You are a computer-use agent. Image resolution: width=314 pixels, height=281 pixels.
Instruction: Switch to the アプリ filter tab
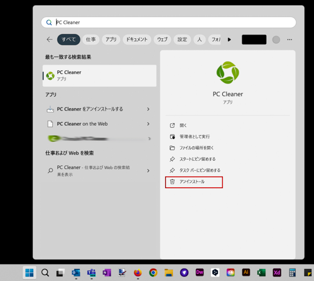click(x=111, y=40)
